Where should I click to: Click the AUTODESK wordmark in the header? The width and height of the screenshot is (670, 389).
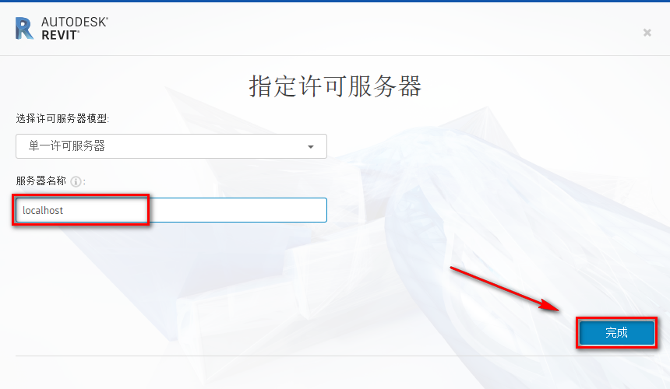75,23
